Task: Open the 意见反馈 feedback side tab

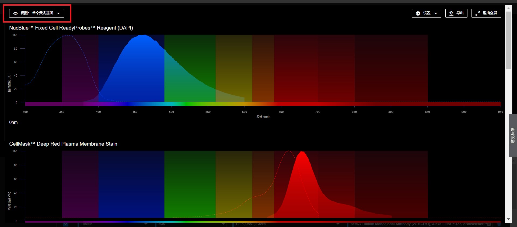Action: coord(513,135)
